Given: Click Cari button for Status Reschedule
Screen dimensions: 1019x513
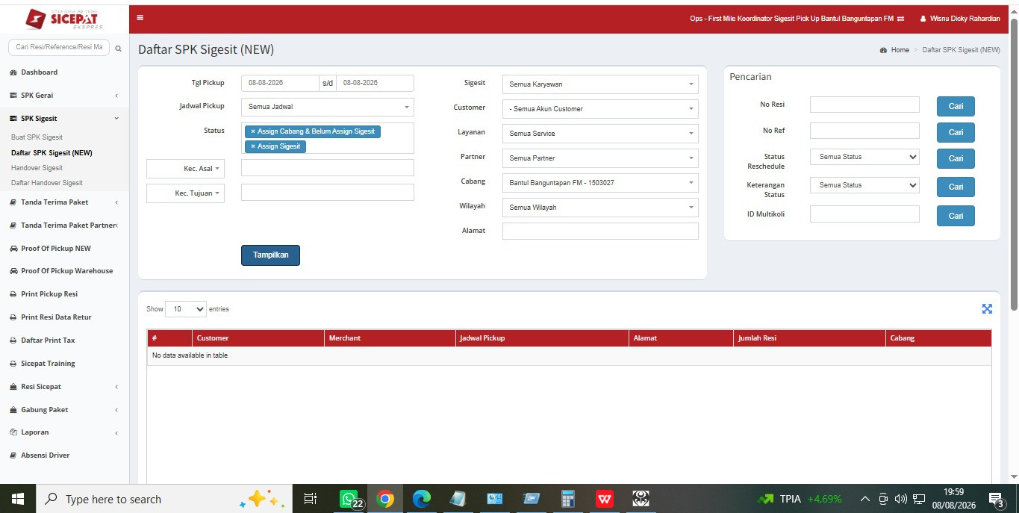Looking at the screenshot, I should 956,158.
